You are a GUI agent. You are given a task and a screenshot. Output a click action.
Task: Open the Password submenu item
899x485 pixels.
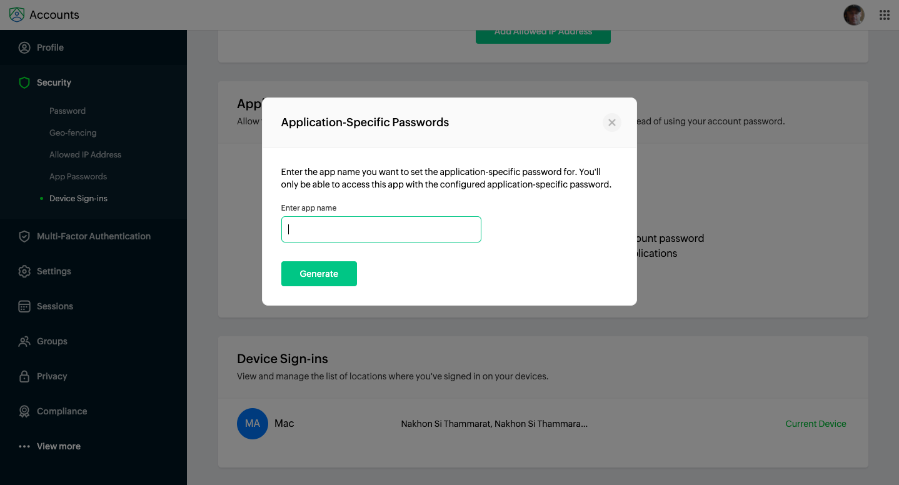(68, 111)
